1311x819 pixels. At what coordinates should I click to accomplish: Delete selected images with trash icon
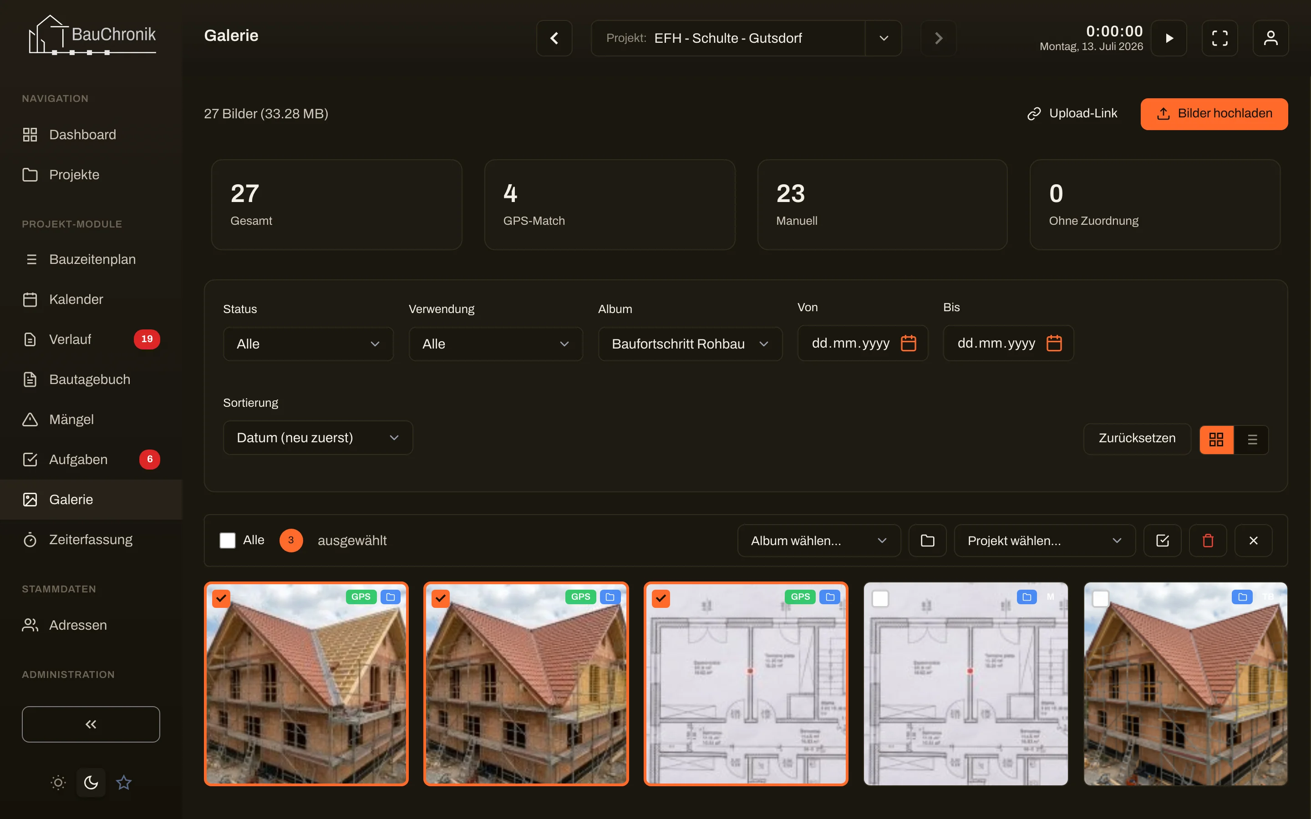pos(1208,540)
